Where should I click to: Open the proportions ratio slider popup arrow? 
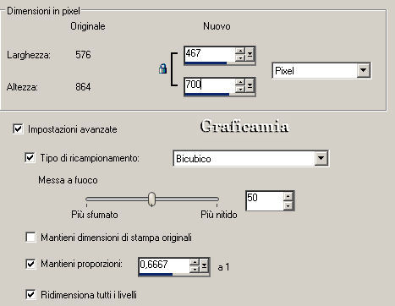204,265
